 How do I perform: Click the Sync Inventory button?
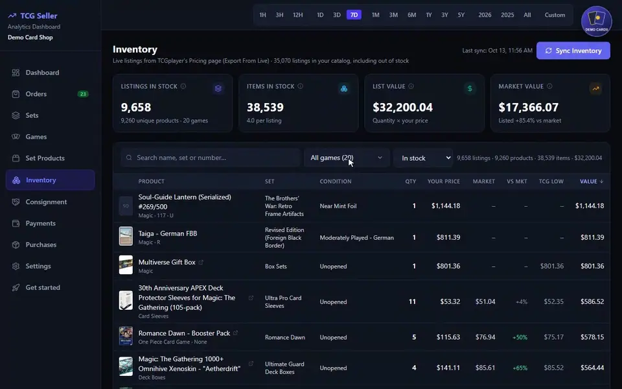(x=573, y=51)
